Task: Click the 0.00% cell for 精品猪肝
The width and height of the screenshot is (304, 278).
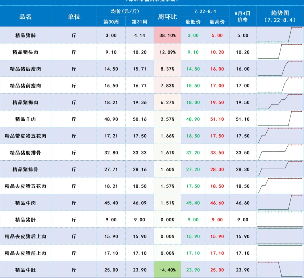Action: click(x=167, y=220)
